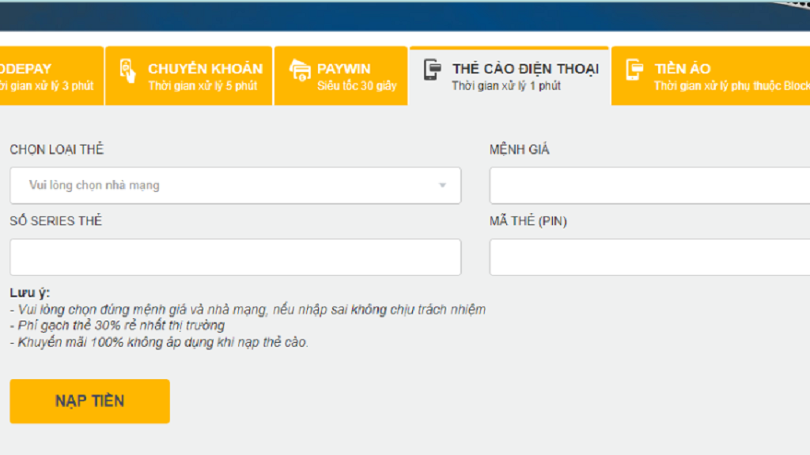Click the phone card icon
810x455 pixels.
click(432, 71)
